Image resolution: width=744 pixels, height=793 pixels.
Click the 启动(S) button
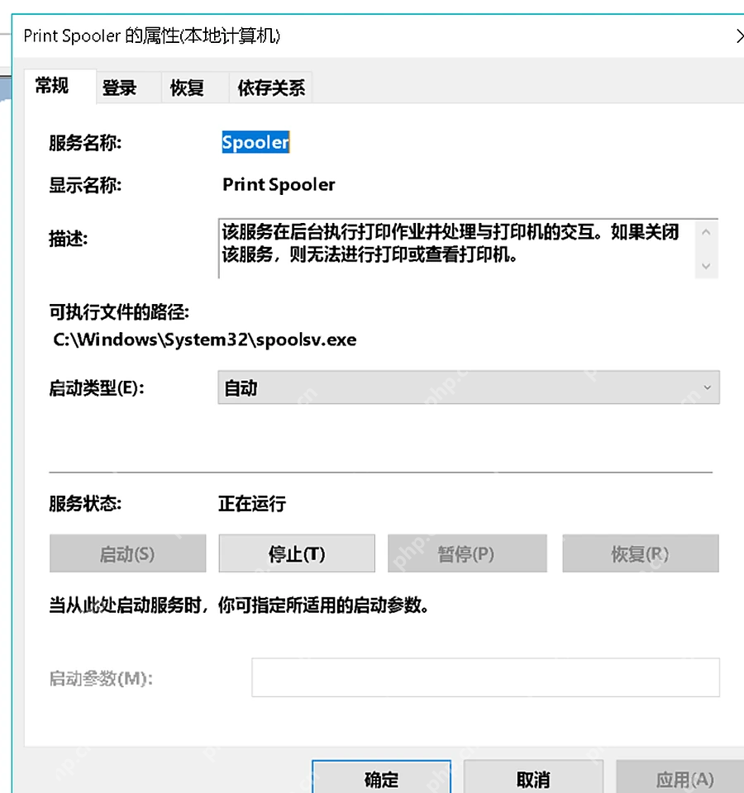coord(127,553)
